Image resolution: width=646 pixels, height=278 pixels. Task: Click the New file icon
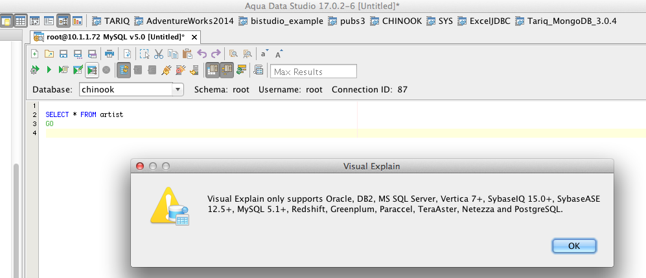click(x=35, y=54)
